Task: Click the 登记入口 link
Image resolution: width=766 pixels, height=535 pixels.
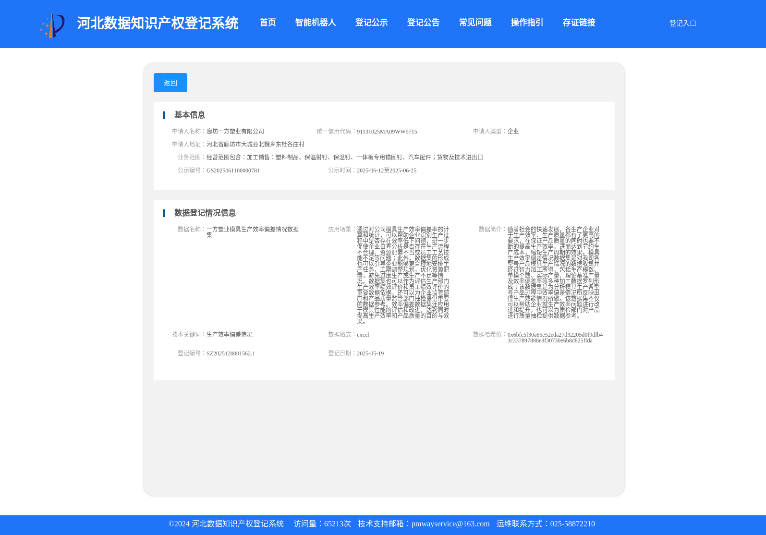Action: click(x=682, y=24)
